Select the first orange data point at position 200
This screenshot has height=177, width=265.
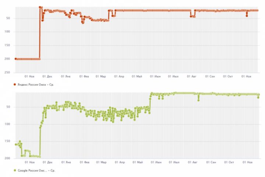coord(15,59)
